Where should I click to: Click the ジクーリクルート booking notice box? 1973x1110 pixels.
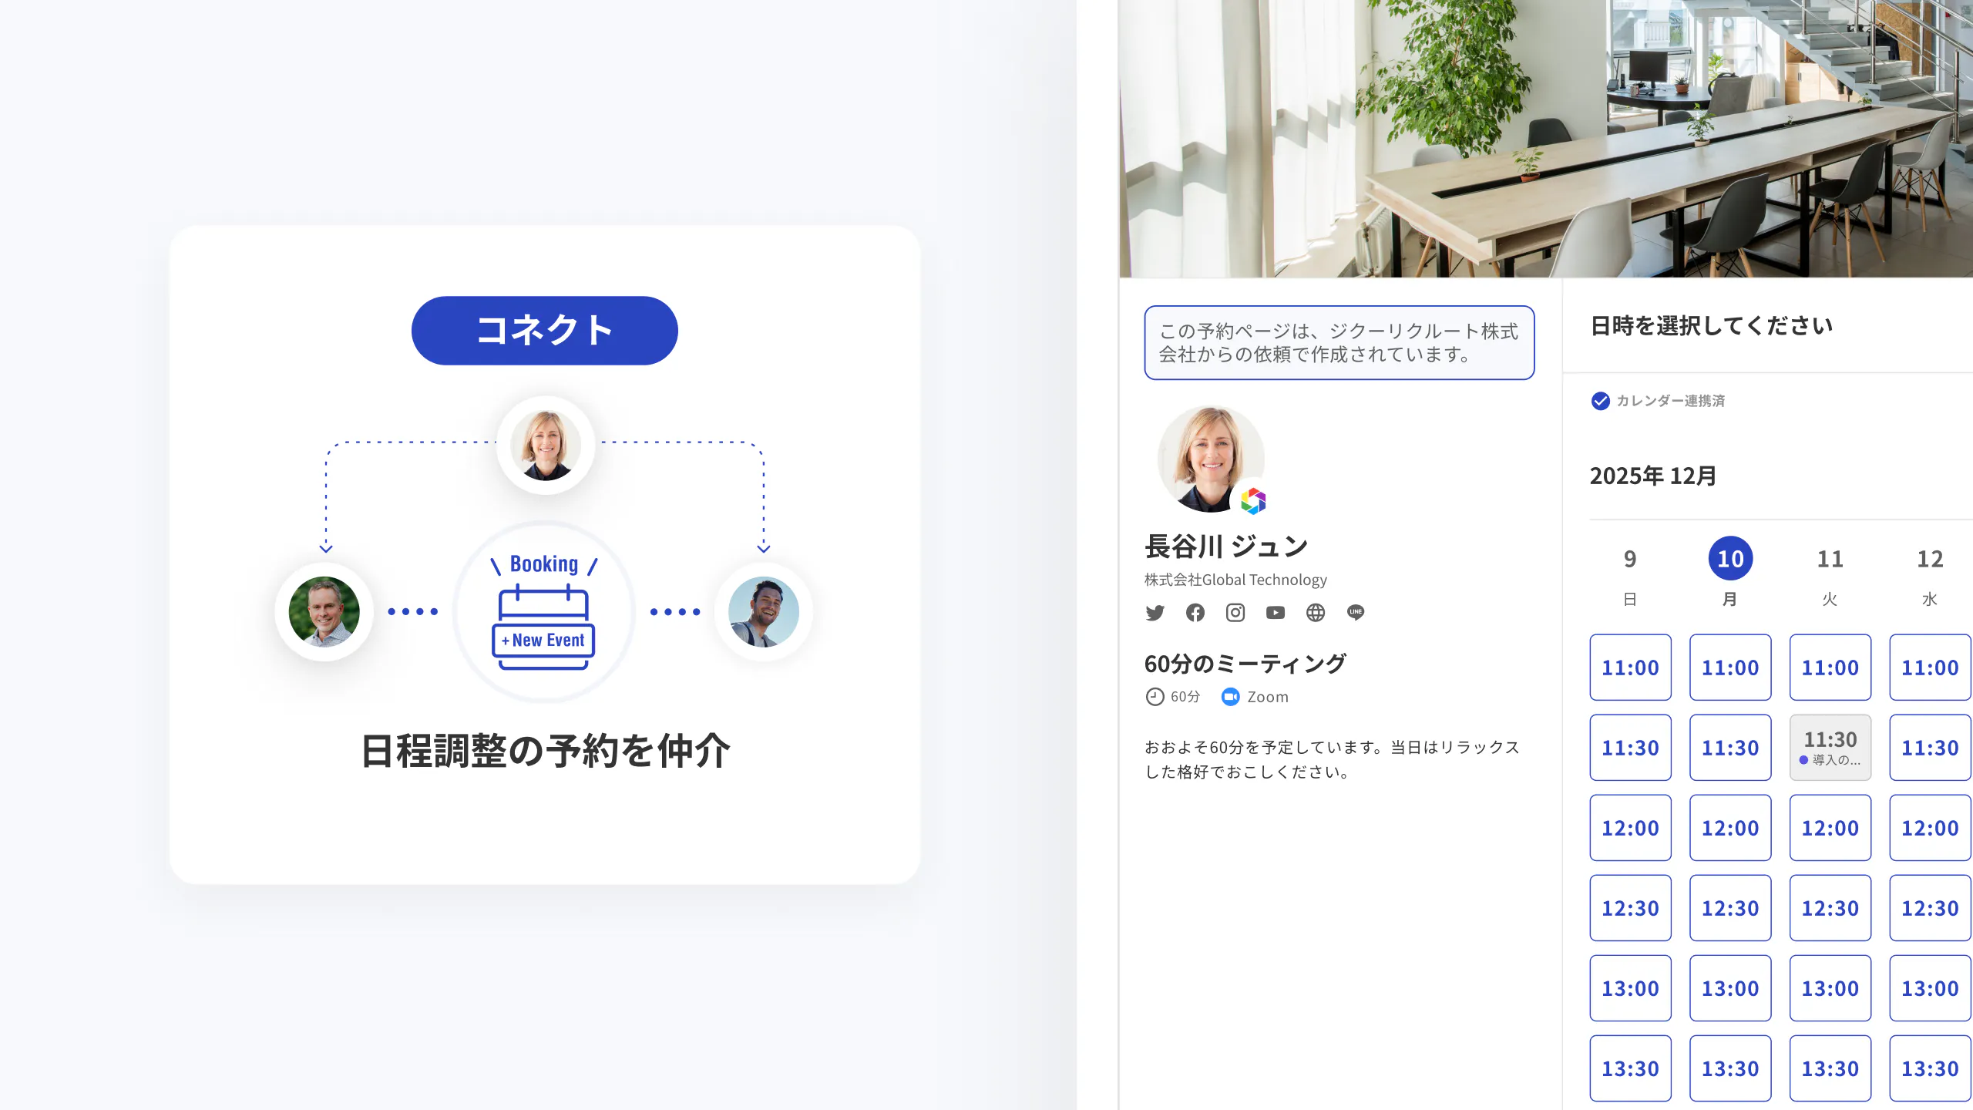[x=1339, y=343]
